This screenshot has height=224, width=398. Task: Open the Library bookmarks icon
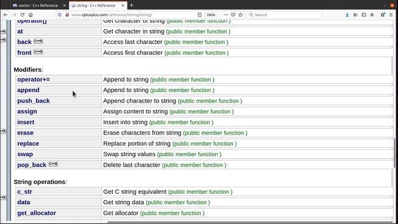point(355,15)
